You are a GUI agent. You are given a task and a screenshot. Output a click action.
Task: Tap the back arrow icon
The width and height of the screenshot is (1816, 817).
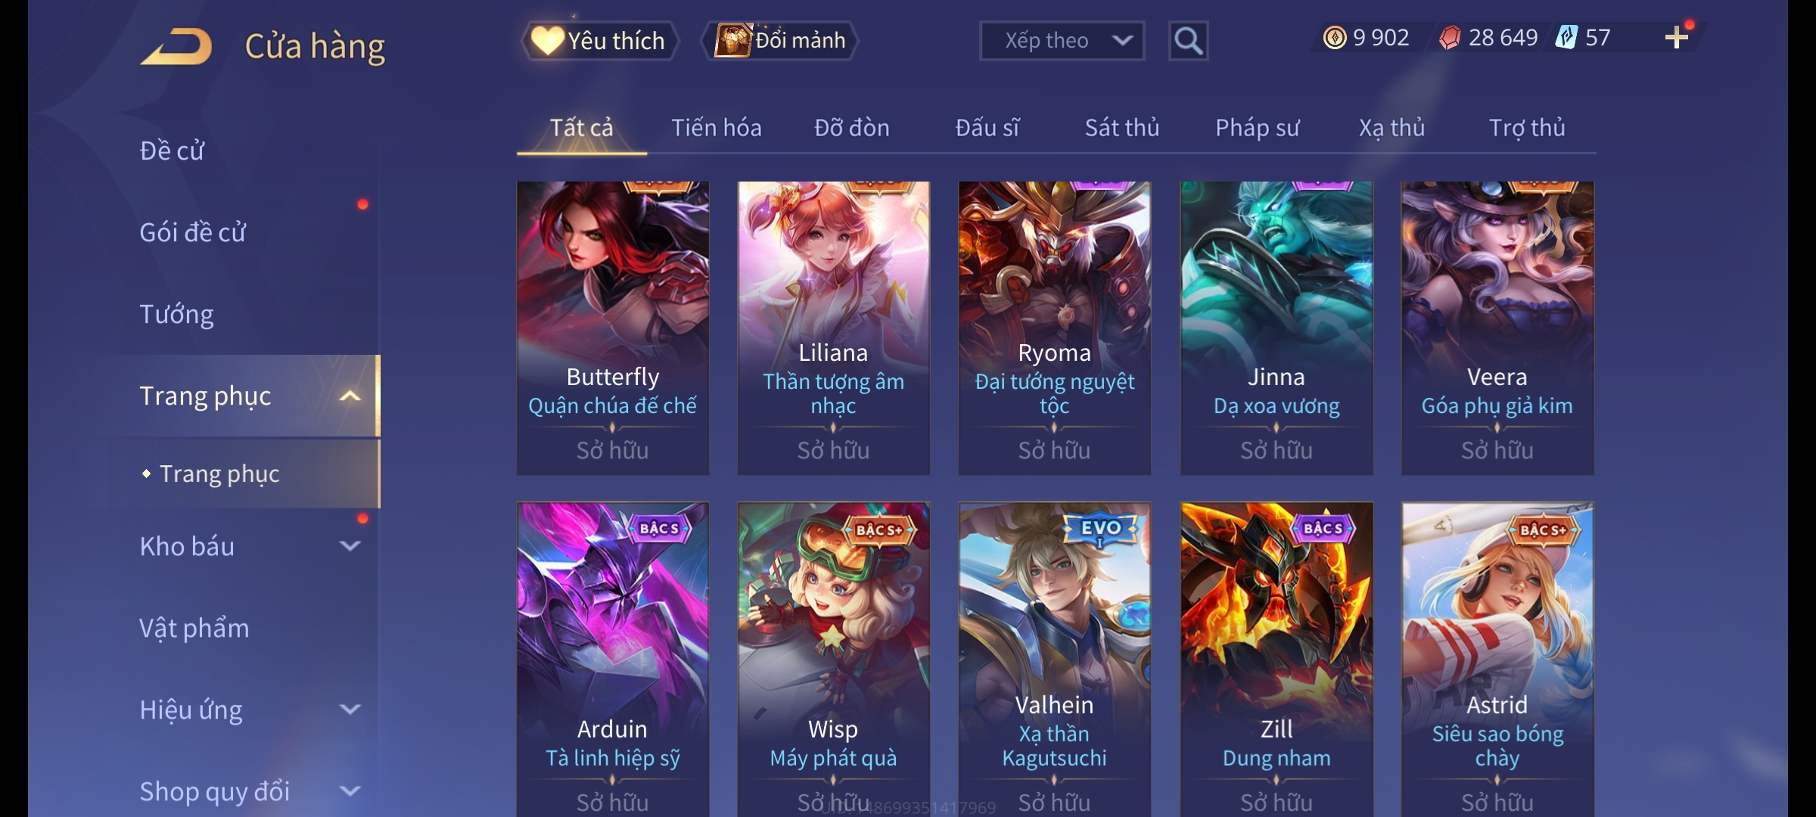point(176,47)
